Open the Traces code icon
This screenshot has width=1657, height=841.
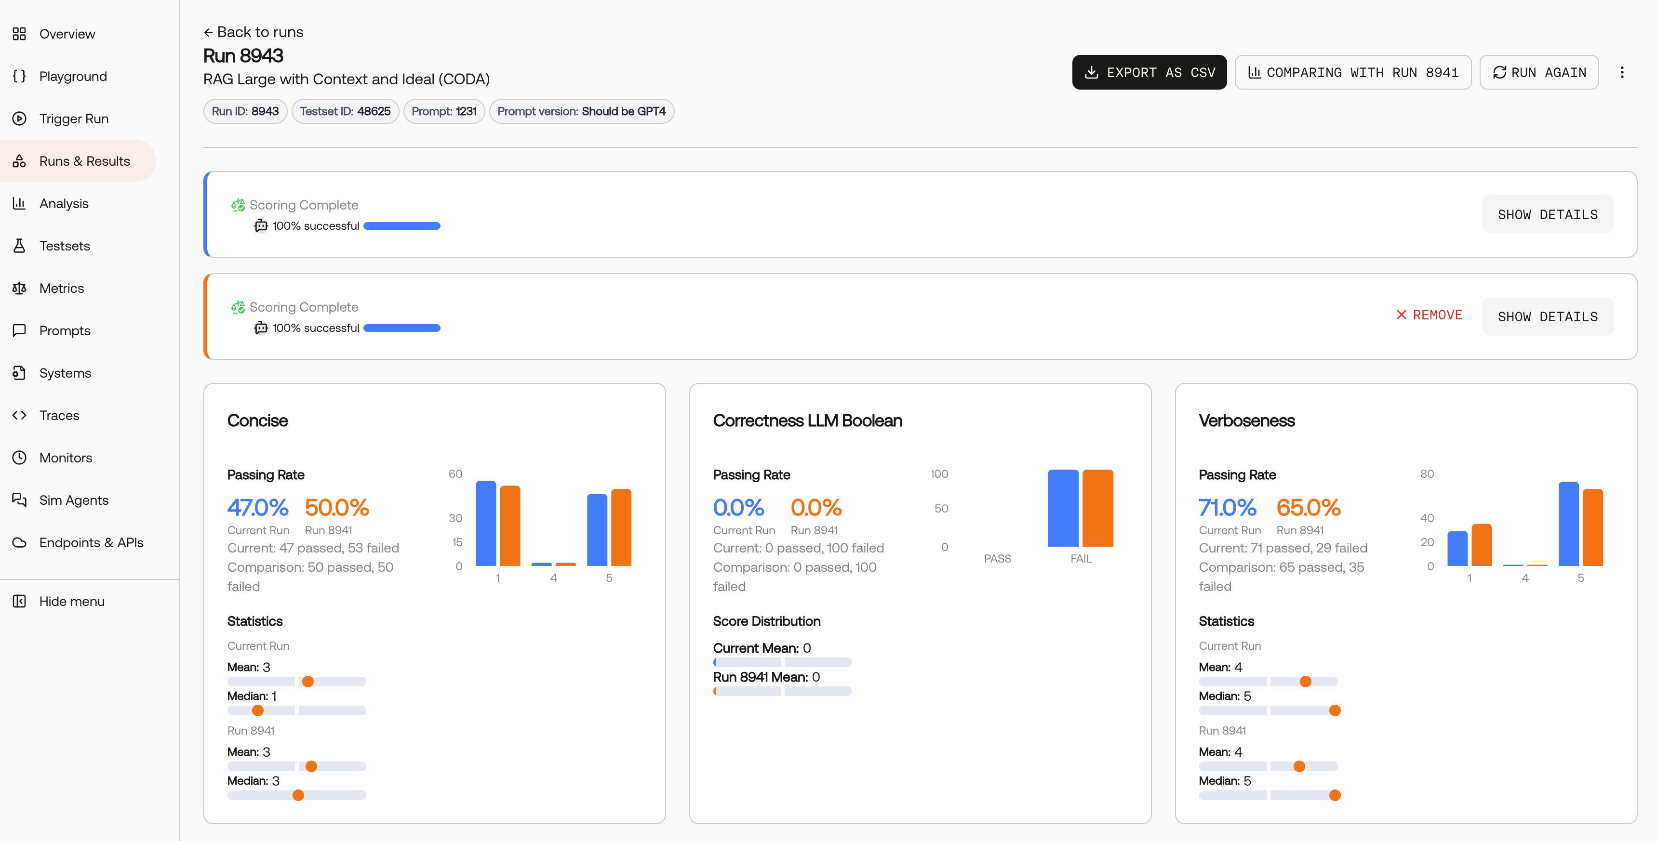tap(19, 415)
